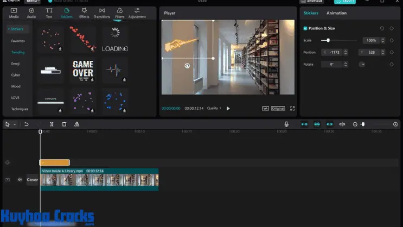403x227 pixels.
Task: Mute the main video track audio
Action: [x=20, y=180]
